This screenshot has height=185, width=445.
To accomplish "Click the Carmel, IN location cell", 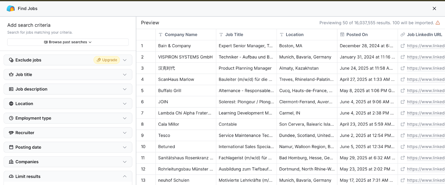I will 307,113.
